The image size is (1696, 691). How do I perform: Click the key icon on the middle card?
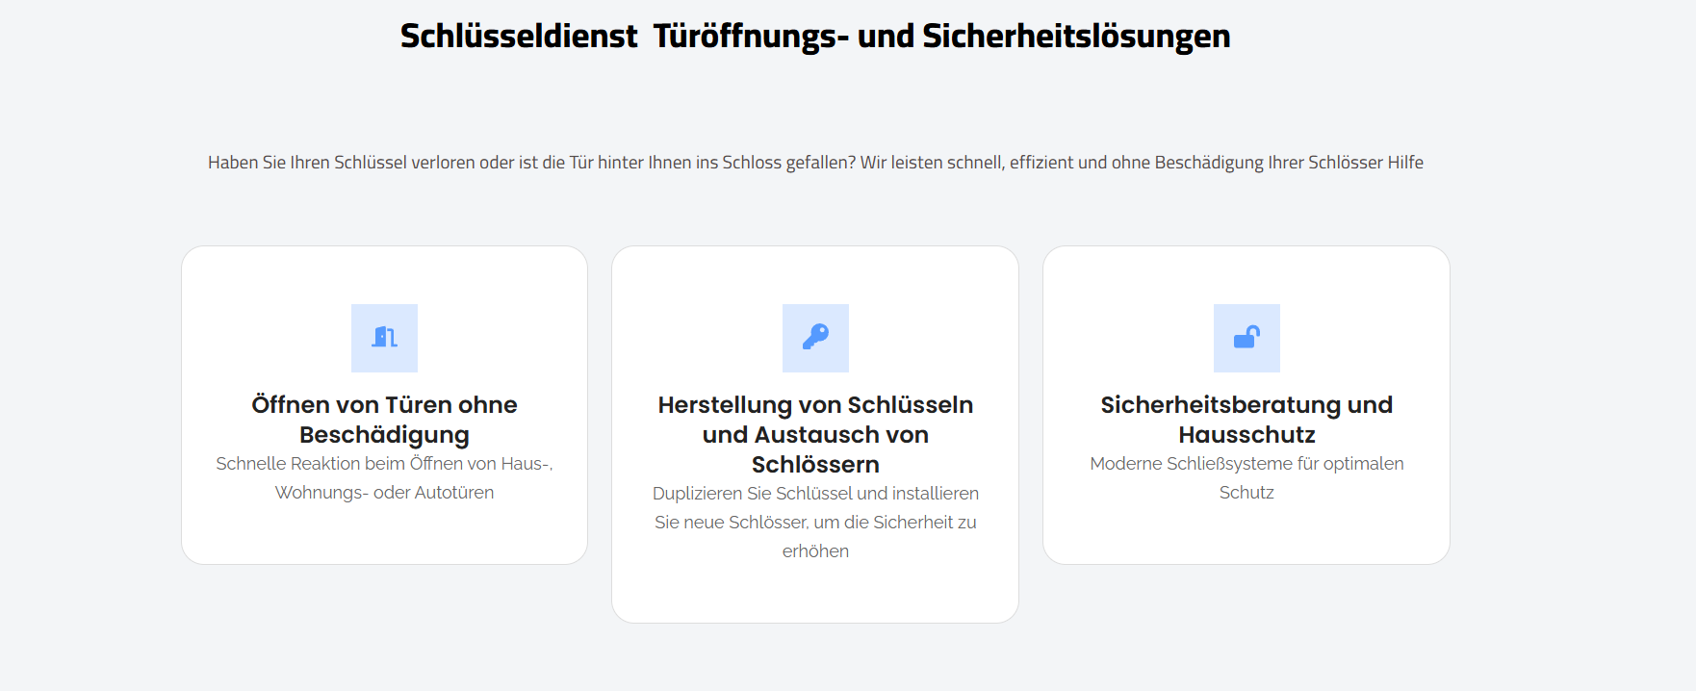815,337
